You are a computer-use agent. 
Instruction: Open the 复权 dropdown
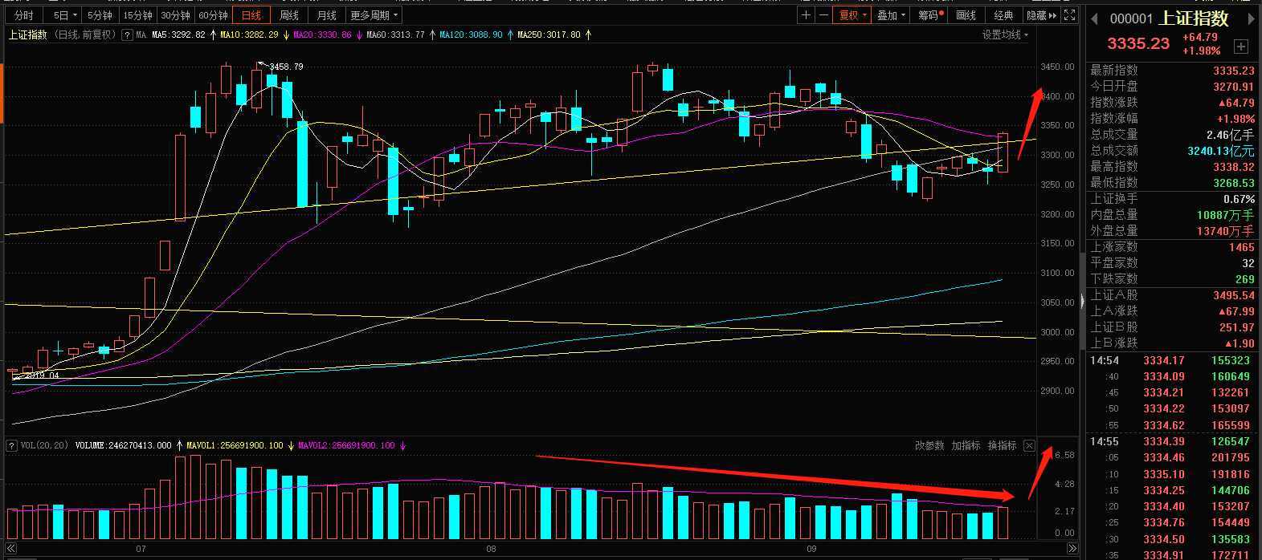click(x=853, y=15)
